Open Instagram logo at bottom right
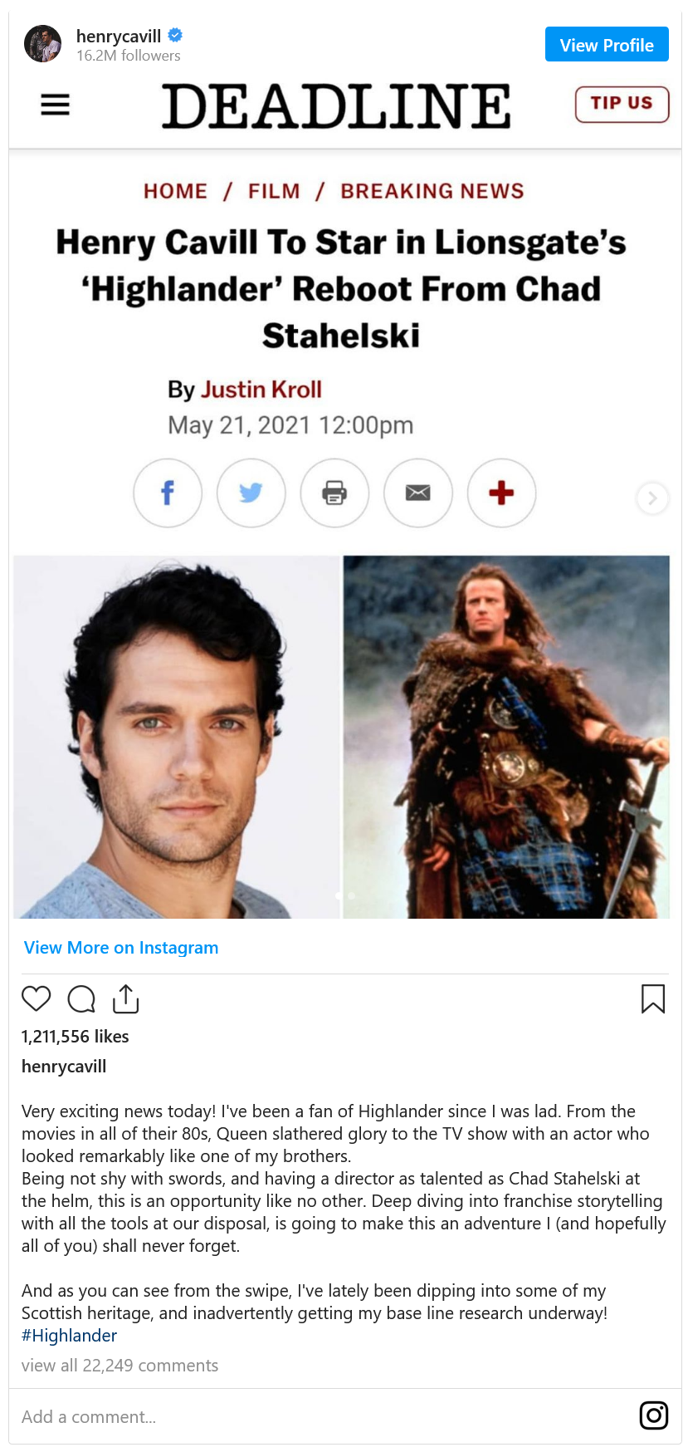 point(654,1415)
